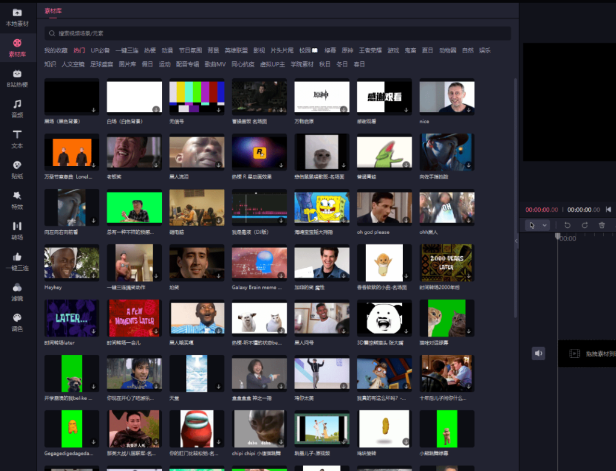The width and height of the screenshot is (616, 471).
Task: Download the 老板笑 clip
Action: (156, 165)
